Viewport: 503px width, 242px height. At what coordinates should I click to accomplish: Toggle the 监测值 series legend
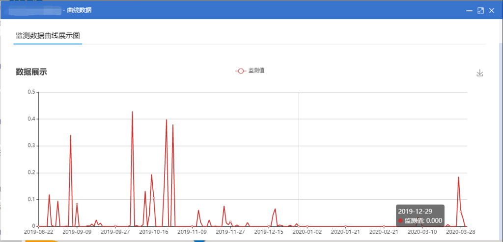(x=250, y=71)
